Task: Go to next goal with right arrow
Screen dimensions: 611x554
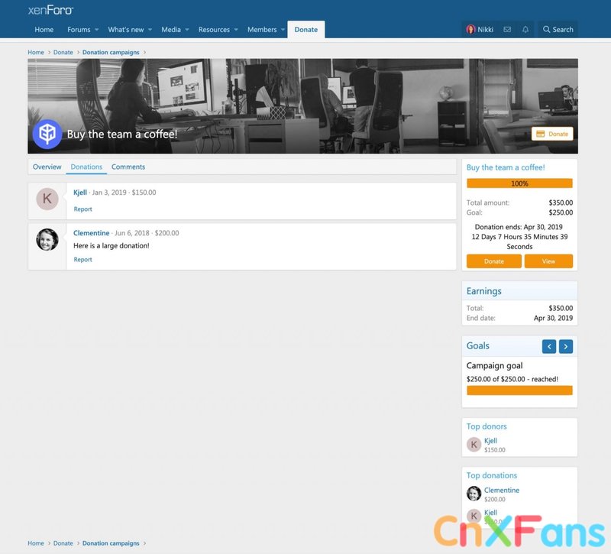Action: [566, 346]
